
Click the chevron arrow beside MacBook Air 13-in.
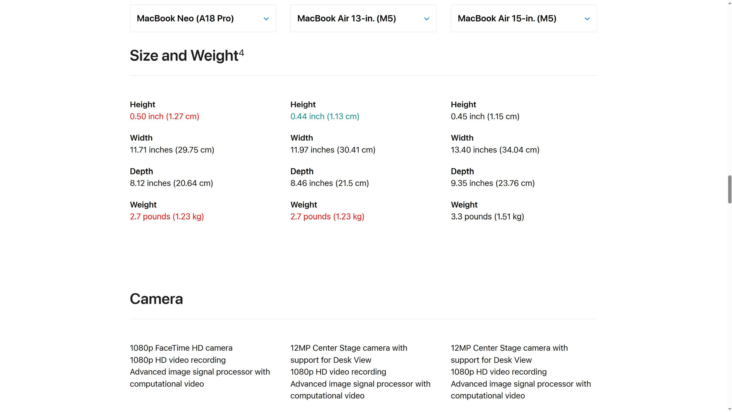[427, 19]
